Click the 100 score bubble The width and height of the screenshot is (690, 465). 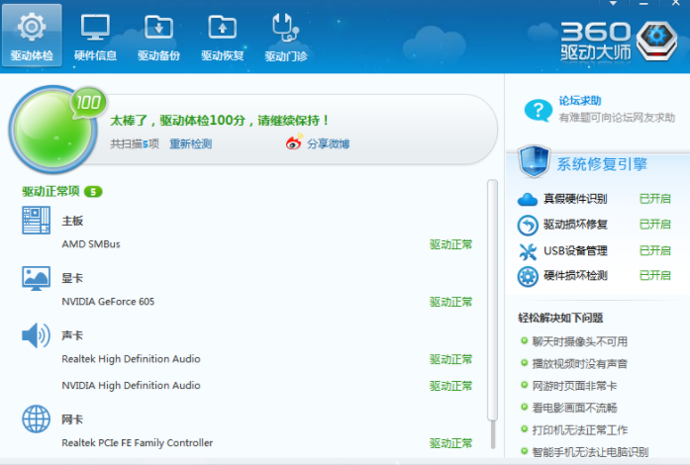tap(88, 103)
